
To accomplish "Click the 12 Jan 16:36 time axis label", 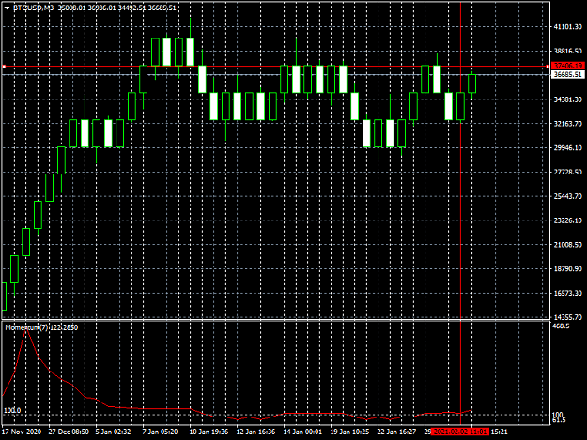I will point(255,432).
